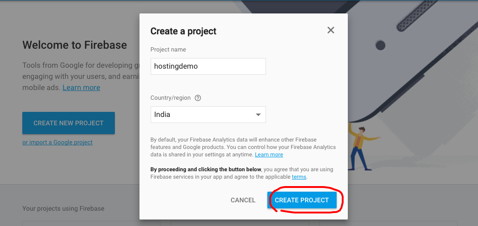Click the dark circular dot on phone illustration

coord(380,45)
